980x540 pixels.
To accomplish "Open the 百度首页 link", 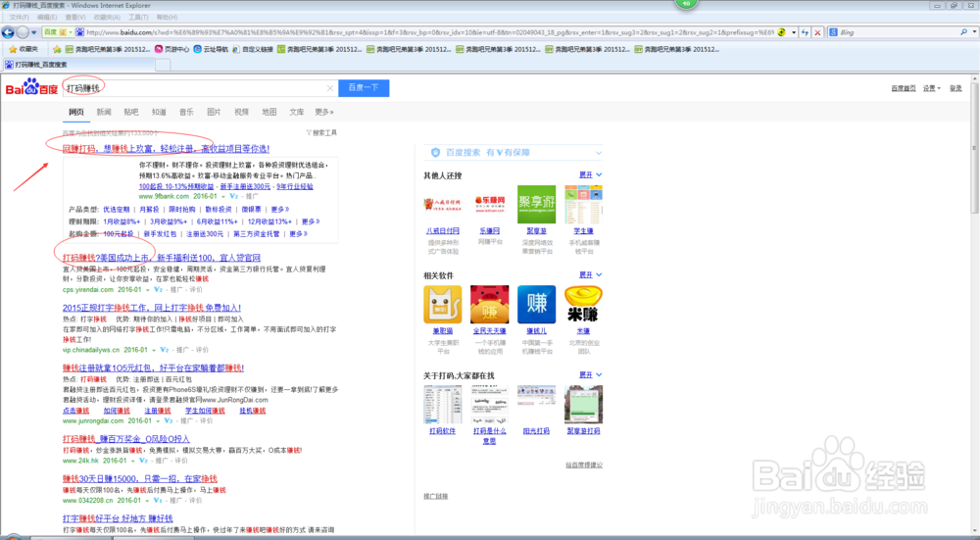I will [x=904, y=88].
